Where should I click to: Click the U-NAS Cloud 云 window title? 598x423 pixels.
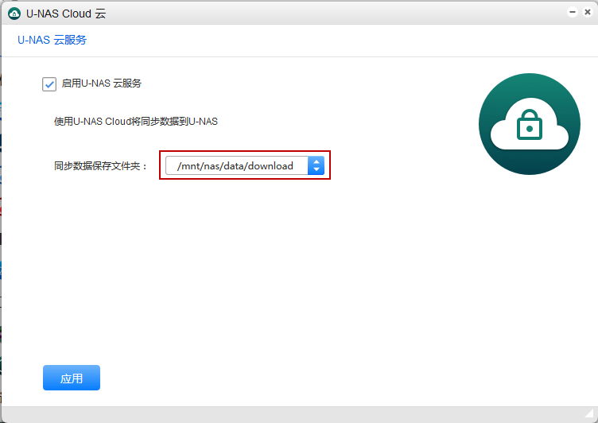click(x=66, y=14)
